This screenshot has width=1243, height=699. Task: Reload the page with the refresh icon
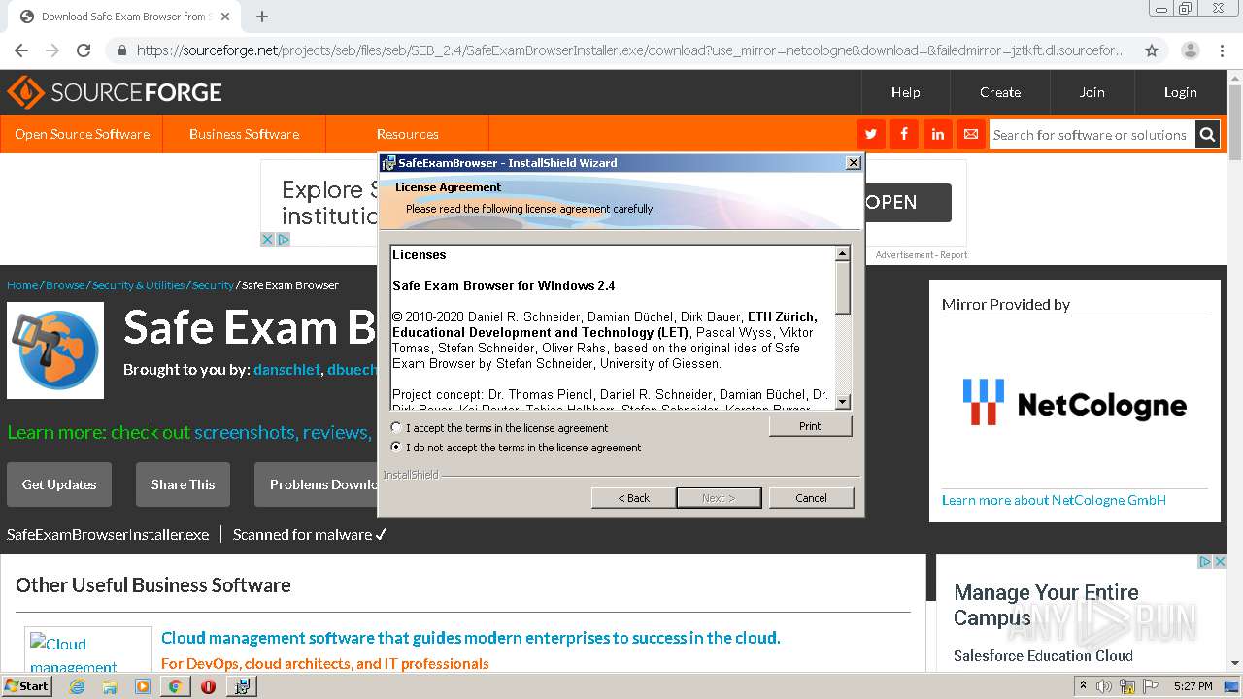pos(84,50)
